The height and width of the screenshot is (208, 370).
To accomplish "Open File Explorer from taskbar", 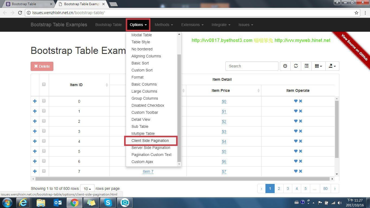I will [x=41, y=203].
